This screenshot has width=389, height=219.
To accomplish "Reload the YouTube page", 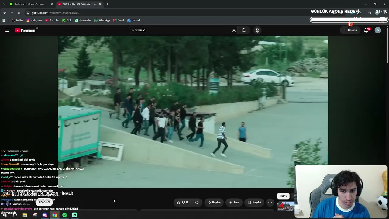I will 19,13.
